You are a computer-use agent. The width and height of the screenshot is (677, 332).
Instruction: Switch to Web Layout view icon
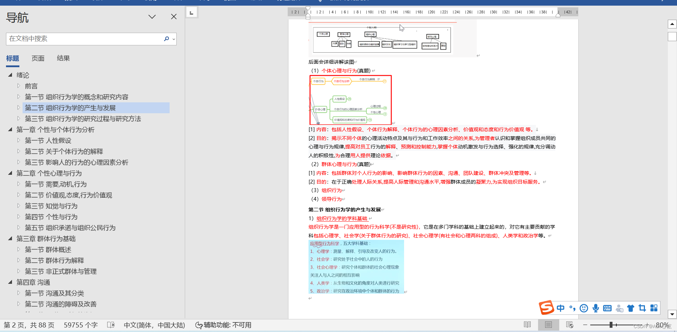pos(569,325)
